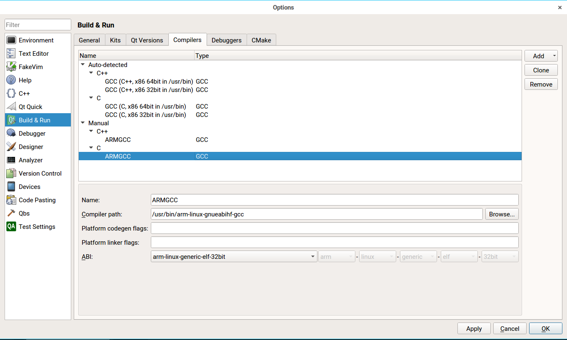Viewport: 567px width, 340px height.
Task: Click the Apply button
Action: (x=474, y=328)
